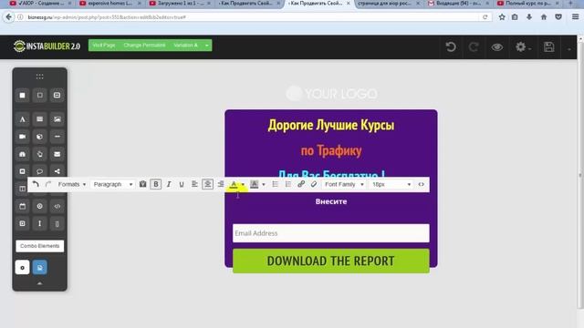
Task: Align text right
Action: pyautogui.click(x=221, y=184)
